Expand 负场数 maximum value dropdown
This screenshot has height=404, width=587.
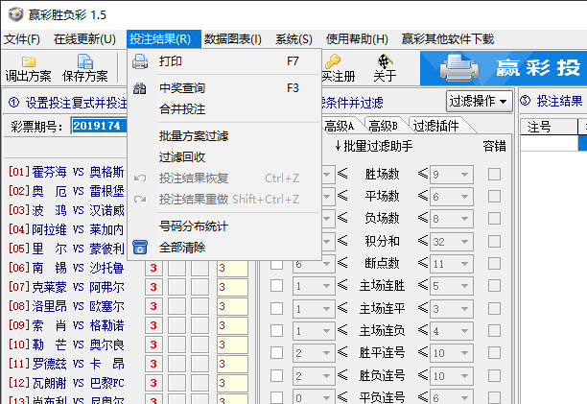pyautogui.click(x=464, y=219)
